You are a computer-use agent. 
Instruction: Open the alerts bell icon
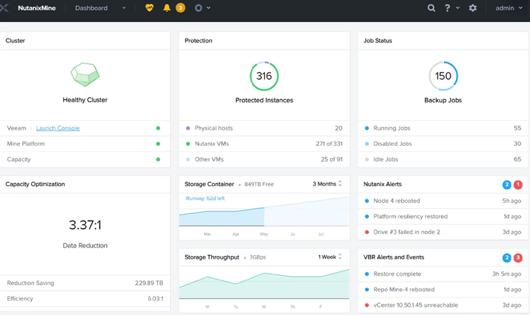167,8
